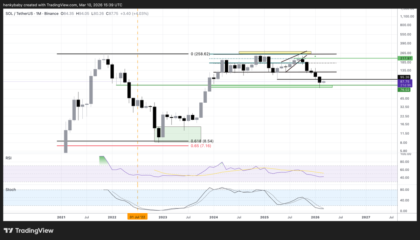Click the high value H94.05

(83, 13)
